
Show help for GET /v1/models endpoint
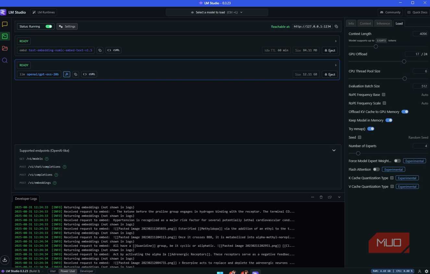tap(47, 159)
